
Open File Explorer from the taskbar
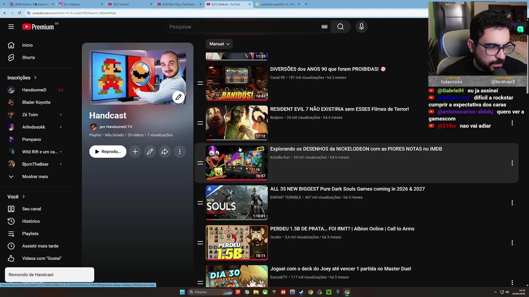(256, 292)
